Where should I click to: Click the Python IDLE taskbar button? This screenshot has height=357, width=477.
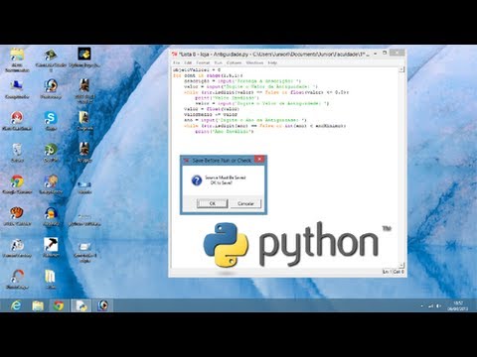pos(80,305)
